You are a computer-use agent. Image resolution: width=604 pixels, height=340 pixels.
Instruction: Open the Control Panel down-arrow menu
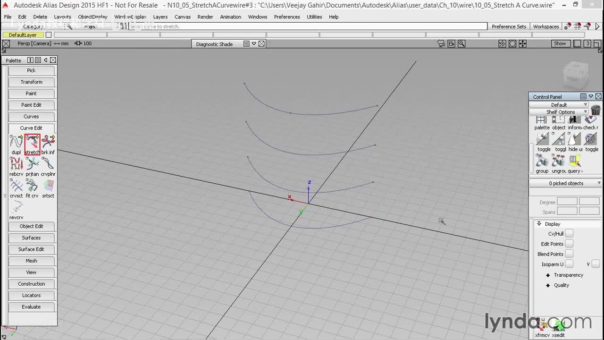pyautogui.click(x=591, y=96)
